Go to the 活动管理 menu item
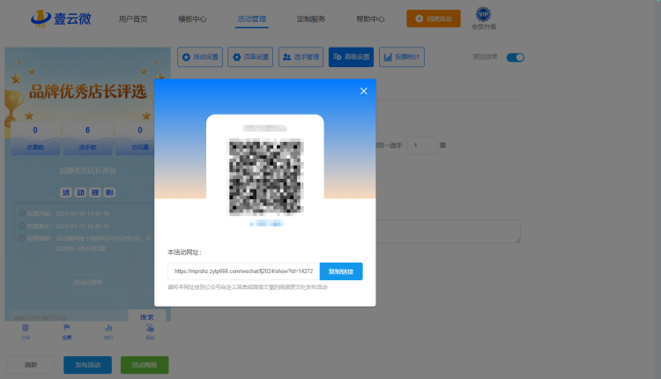Image resolution: width=661 pixels, height=379 pixels. [x=252, y=19]
